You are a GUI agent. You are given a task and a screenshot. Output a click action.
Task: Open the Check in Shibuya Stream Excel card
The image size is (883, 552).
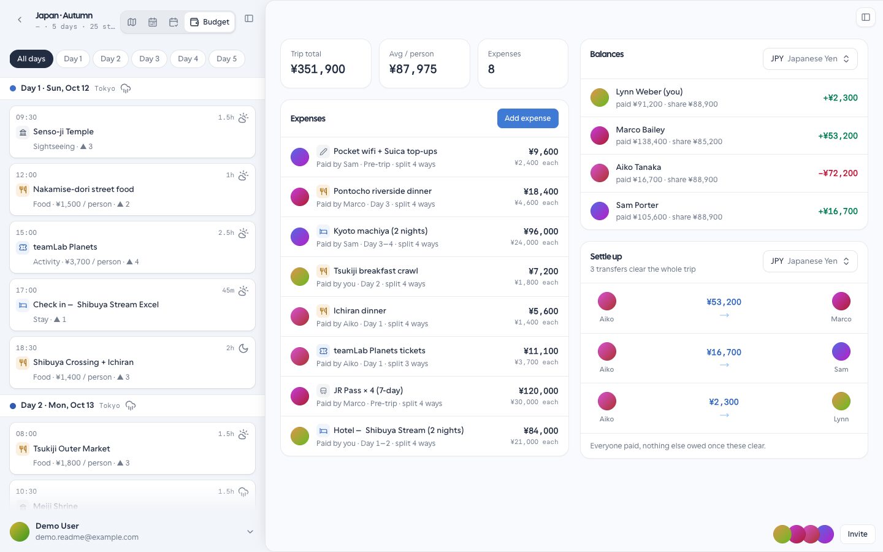click(132, 305)
